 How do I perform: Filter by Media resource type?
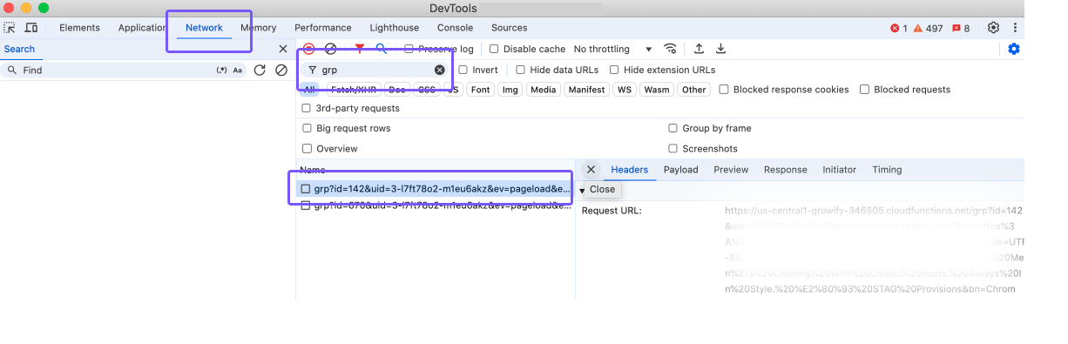coord(543,90)
